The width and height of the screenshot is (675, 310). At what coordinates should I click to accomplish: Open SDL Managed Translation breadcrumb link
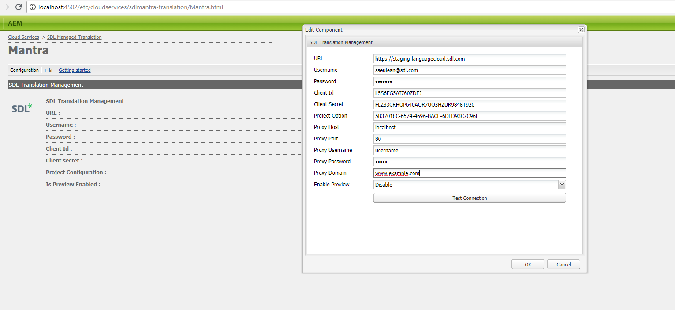74,37
